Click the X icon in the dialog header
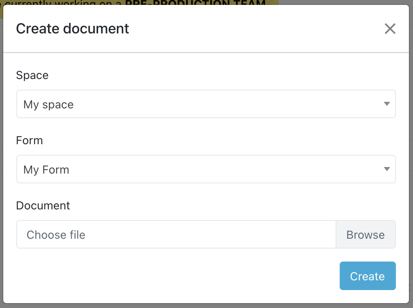Screen dimensions: 413x308 point(390,29)
